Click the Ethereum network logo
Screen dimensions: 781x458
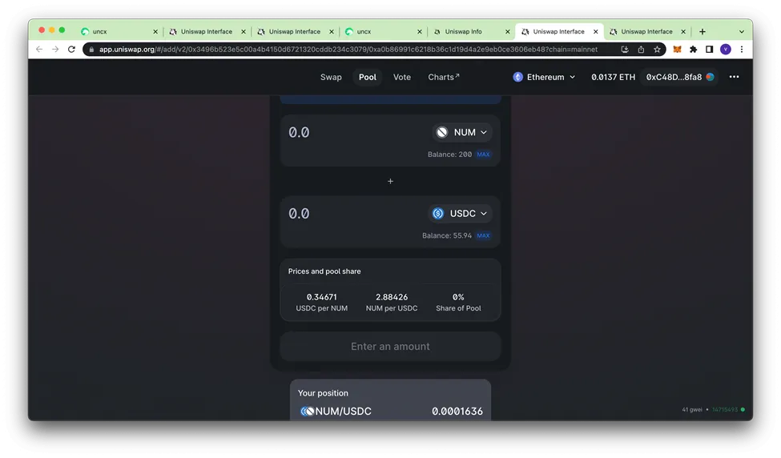[x=518, y=77]
